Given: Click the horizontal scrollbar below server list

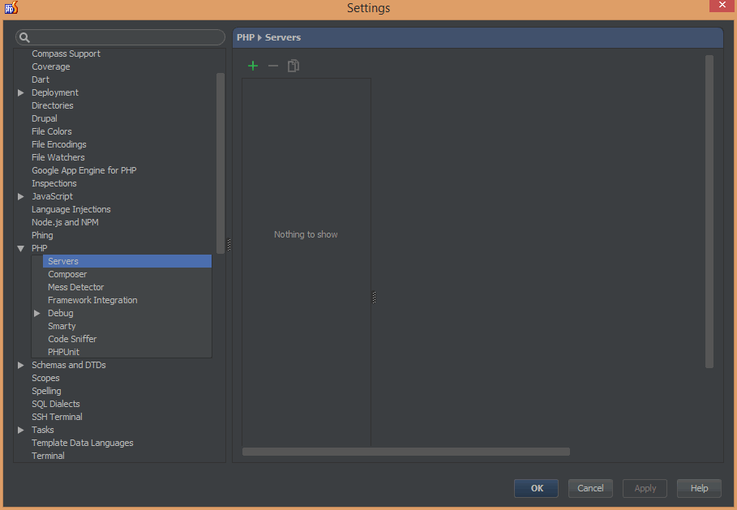Looking at the screenshot, I should pos(406,452).
